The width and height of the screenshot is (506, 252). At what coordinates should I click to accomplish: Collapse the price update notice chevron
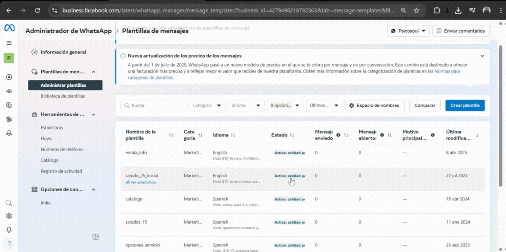pyautogui.click(x=482, y=56)
